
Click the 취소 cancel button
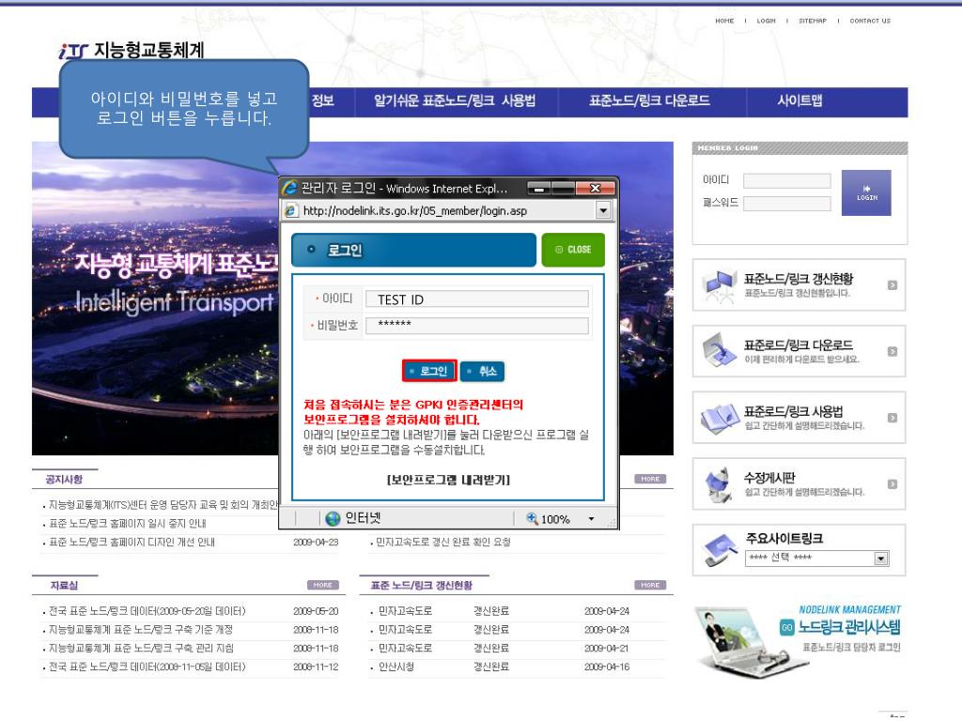(483, 372)
